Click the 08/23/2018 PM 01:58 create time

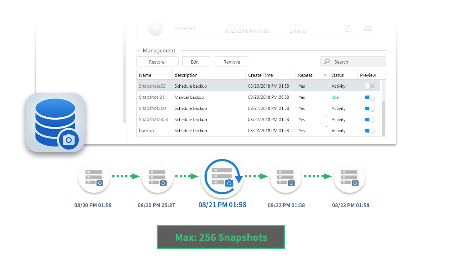pos(269,131)
